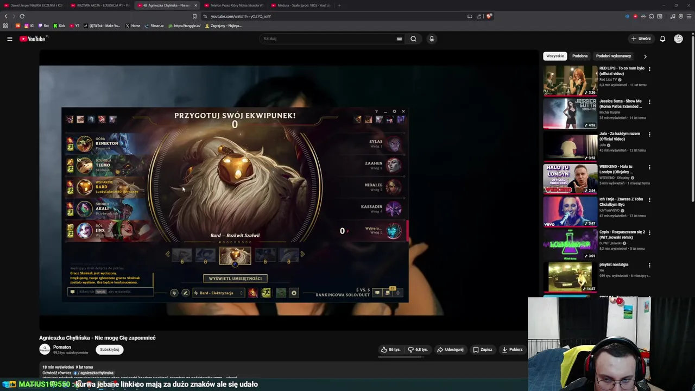Open the champion select chat bubble icon
The width and height of the screenshot is (695, 391).
point(377,293)
